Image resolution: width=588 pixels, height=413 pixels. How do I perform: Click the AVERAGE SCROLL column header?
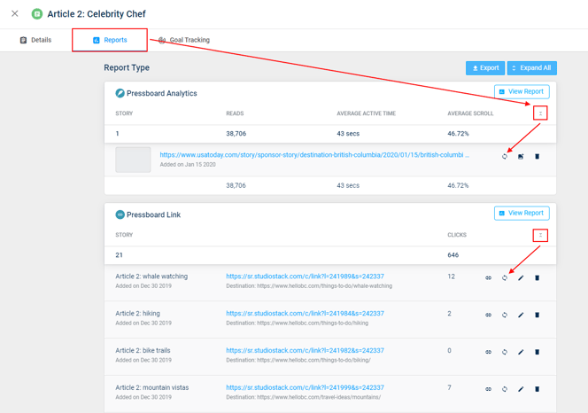click(x=470, y=113)
